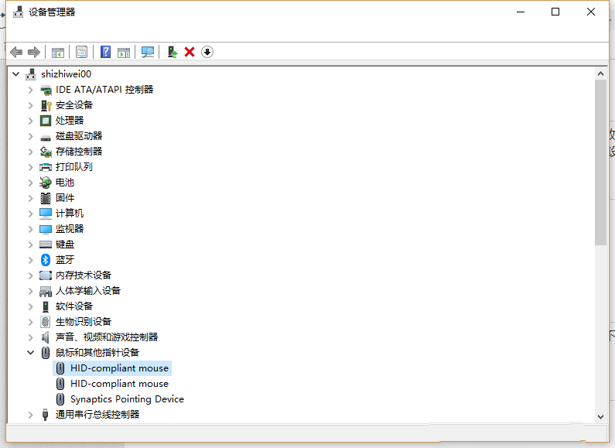Minimize the 设备管理器 window

521,12
